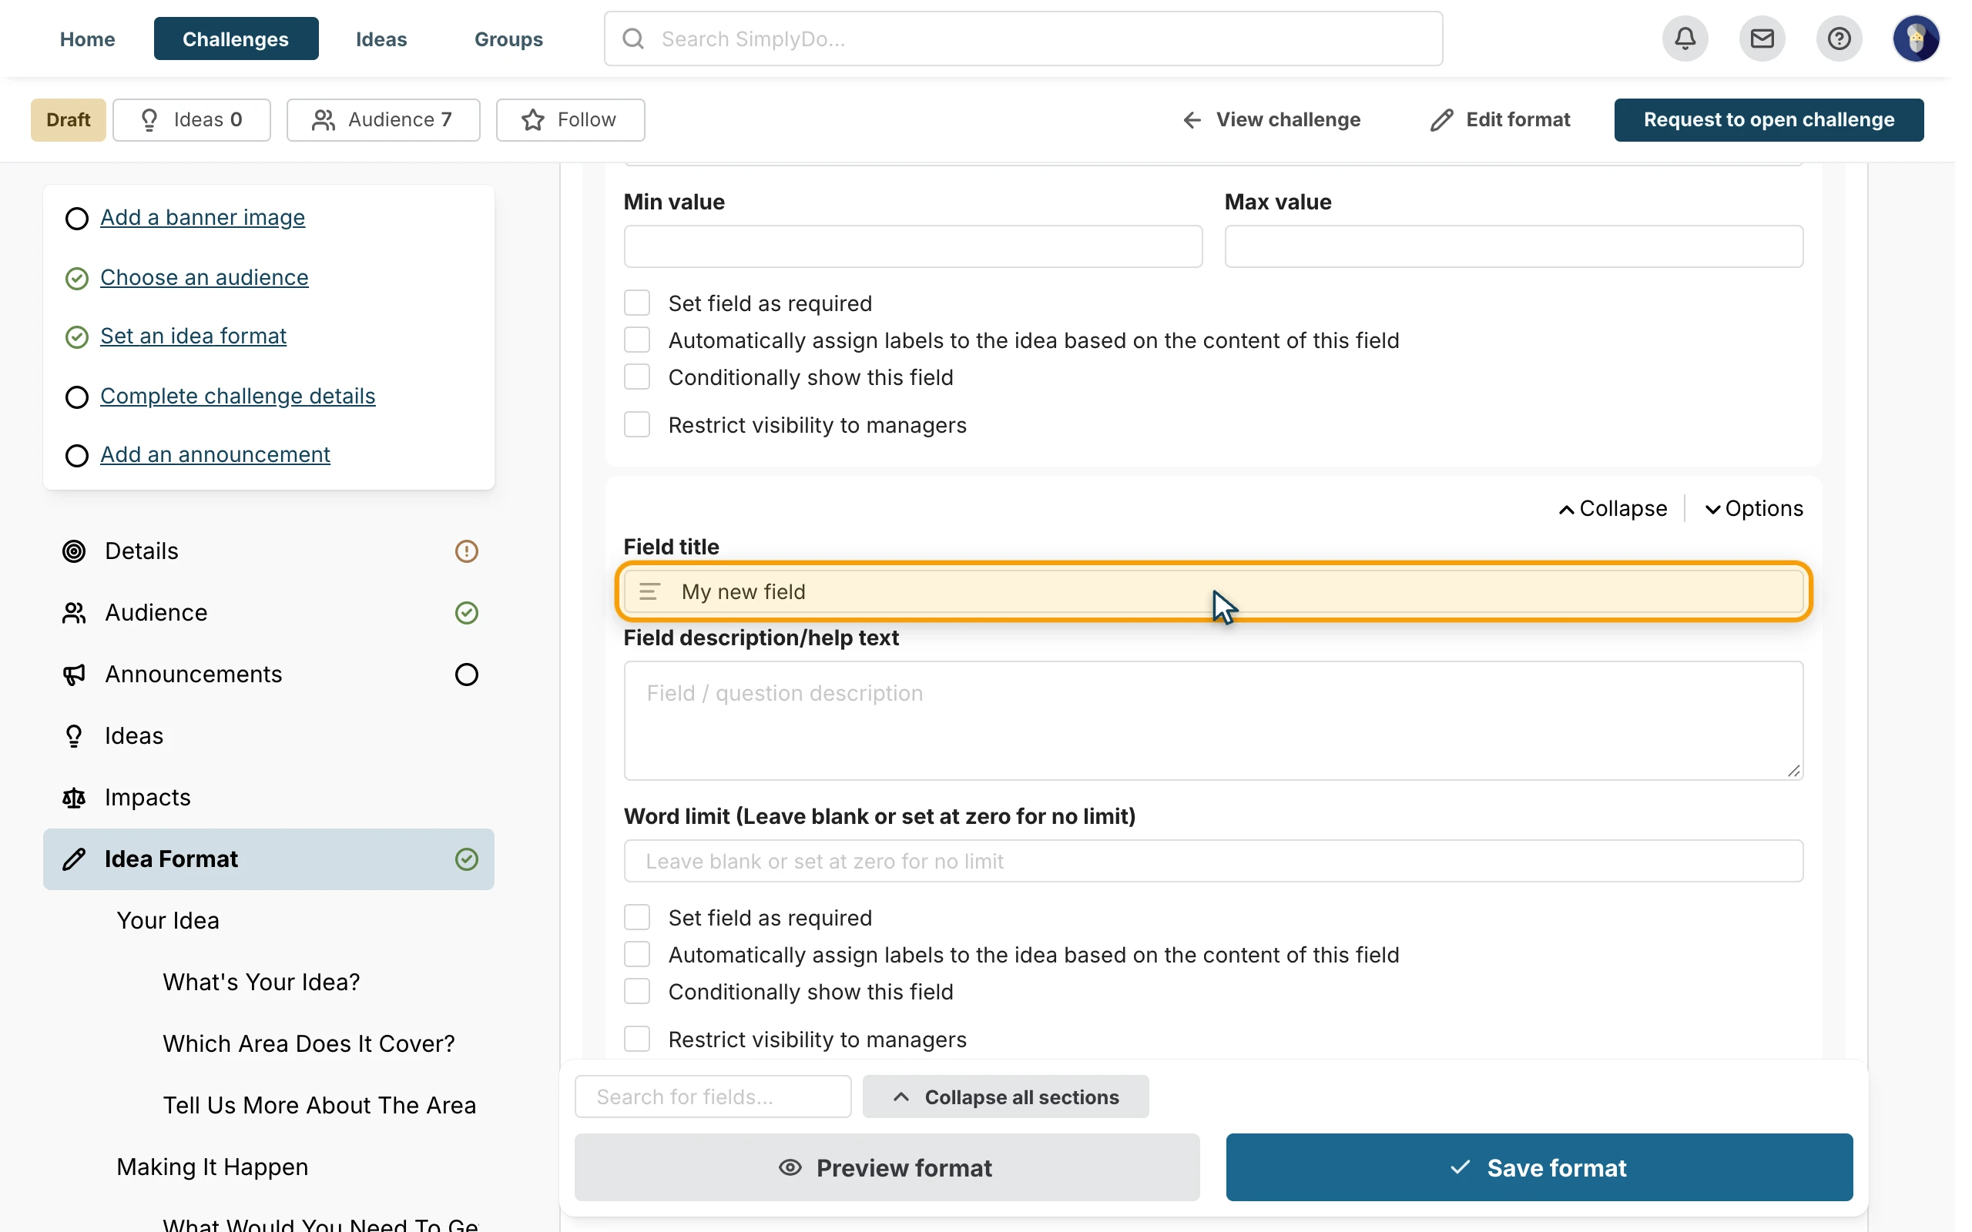Open the Add an announcement link
The width and height of the screenshot is (1972, 1232).
pyautogui.click(x=215, y=454)
